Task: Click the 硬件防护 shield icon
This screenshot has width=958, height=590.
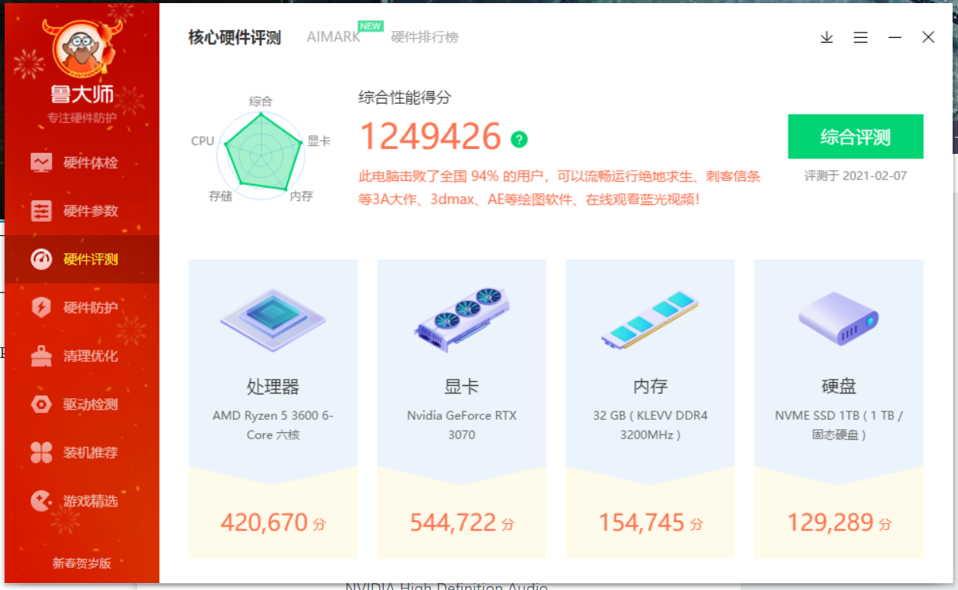Action: tap(41, 308)
